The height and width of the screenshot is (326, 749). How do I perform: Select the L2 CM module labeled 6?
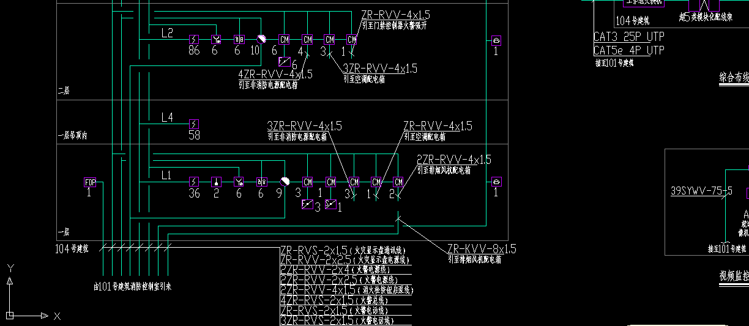[284, 40]
